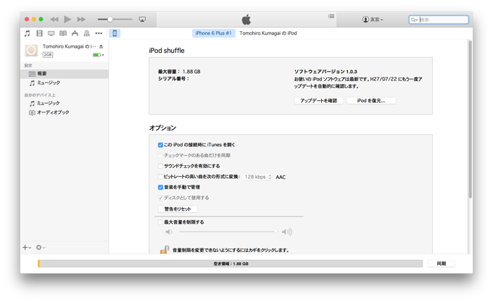Toggle 音楽を手動で管理 checkbox
Screen dimensions: 493x302
point(160,188)
